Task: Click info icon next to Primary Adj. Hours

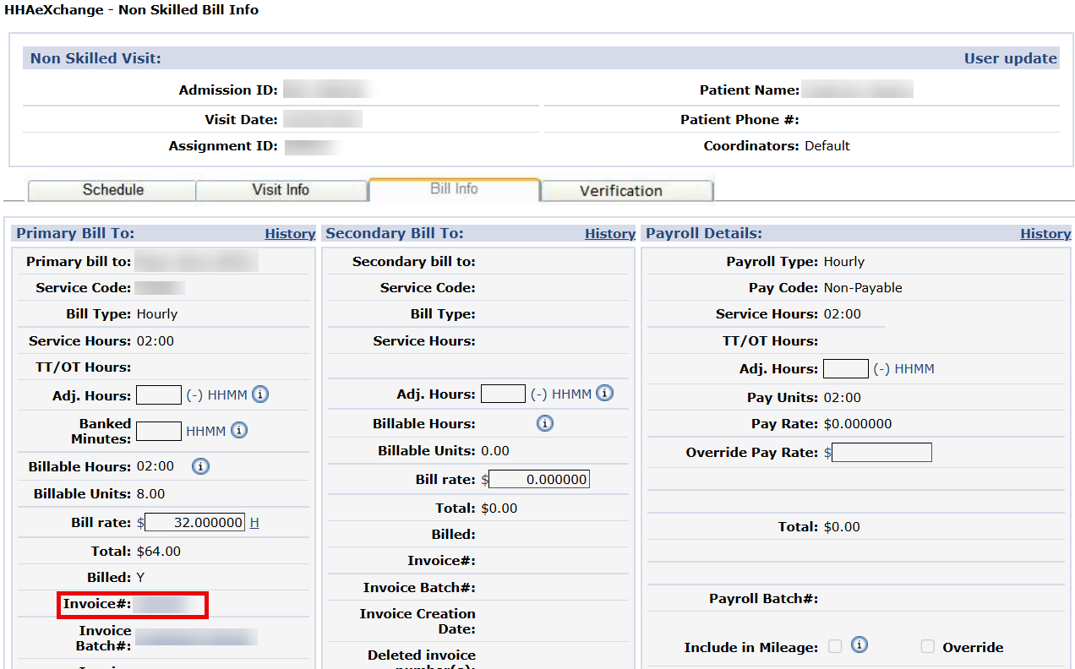Action: [x=260, y=394]
